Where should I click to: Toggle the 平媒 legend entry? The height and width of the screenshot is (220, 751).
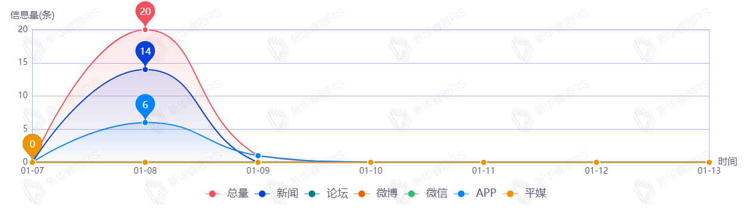point(525,193)
